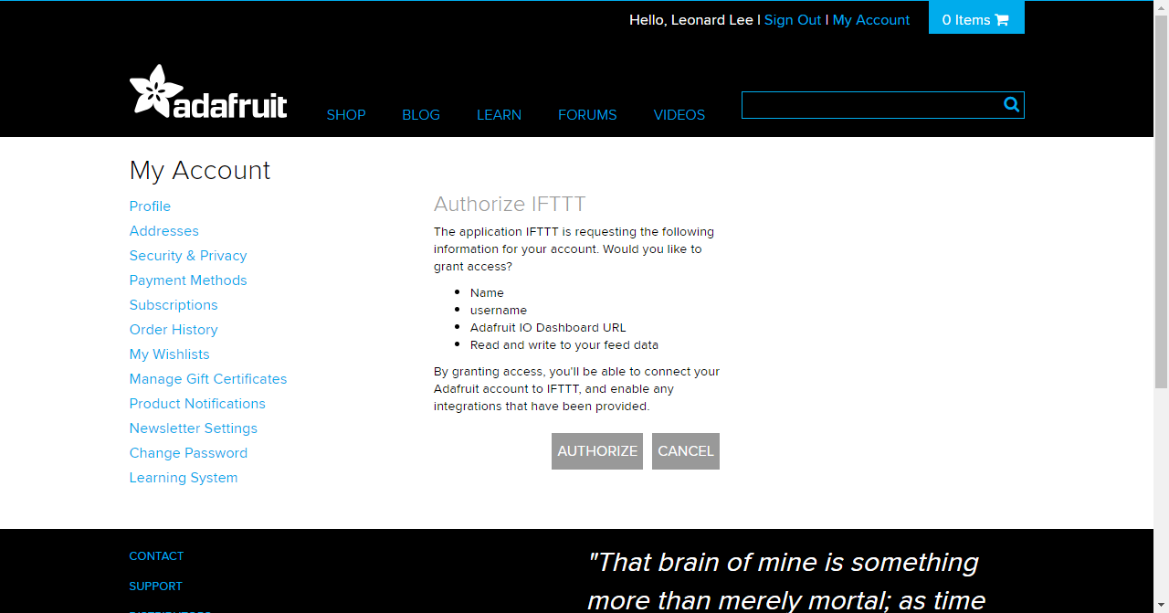Click the AUTHORIZE button
The width and height of the screenshot is (1169, 613).
click(597, 451)
